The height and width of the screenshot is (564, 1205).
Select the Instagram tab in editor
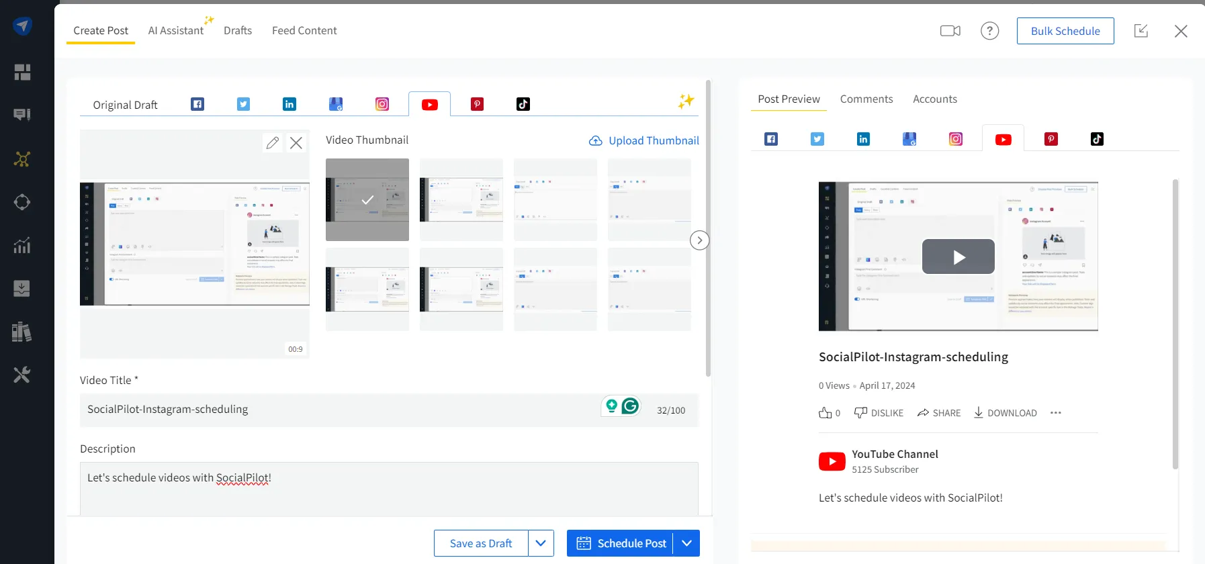(x=382, y=104)
